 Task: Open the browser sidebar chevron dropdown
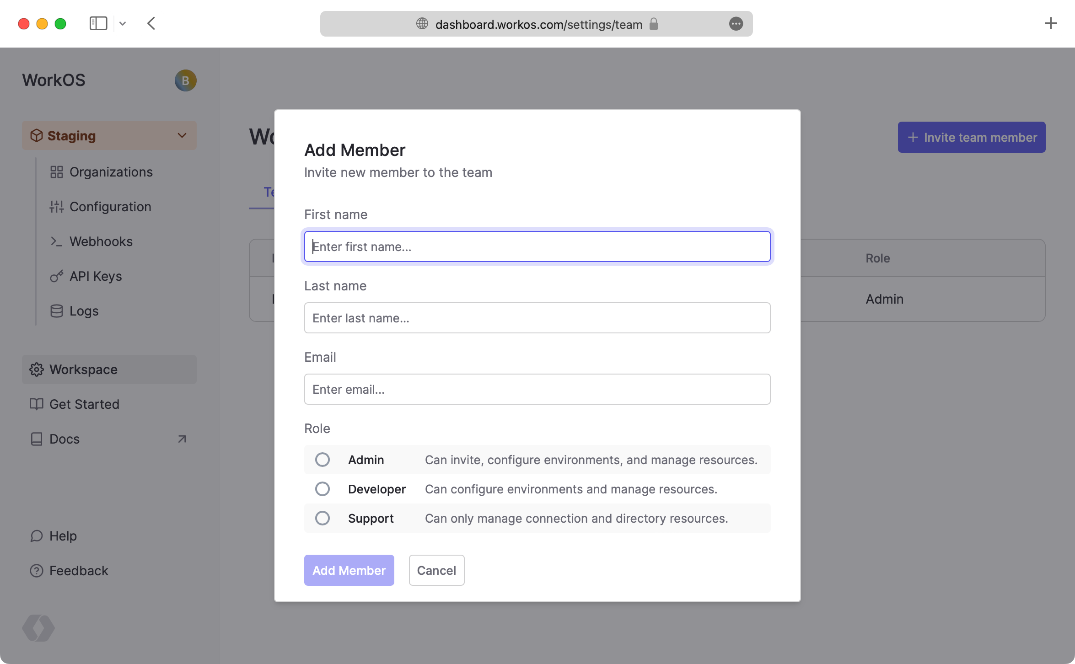coord(123,23)
